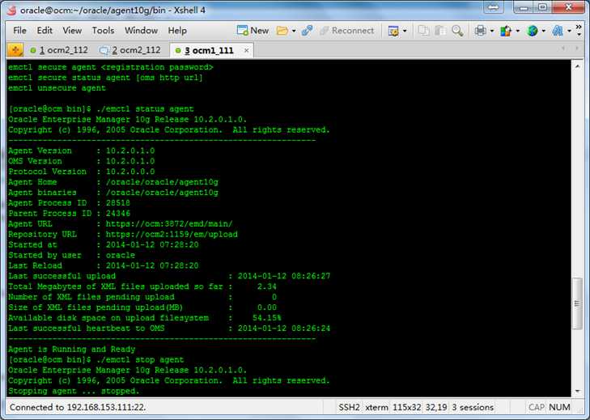Click the NUM lock indicator
The width and height of the screenshot is (590, 420).
(559, 407)
